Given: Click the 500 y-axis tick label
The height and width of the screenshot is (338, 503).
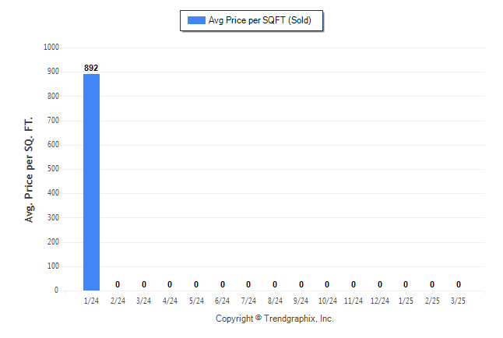Looking at the screenshot, I should (53, 168).
